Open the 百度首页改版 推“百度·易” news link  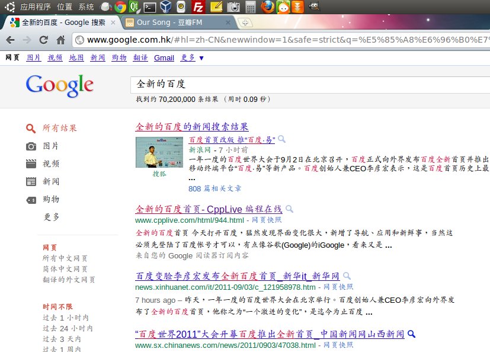(232, 140)
